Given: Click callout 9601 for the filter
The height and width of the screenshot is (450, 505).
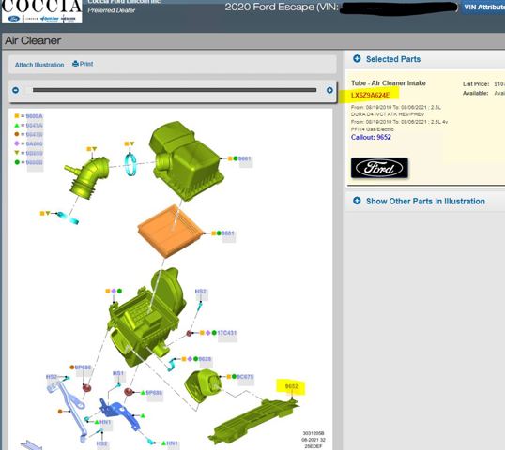Looking at the screenshot, I should (x=228, y=232).
